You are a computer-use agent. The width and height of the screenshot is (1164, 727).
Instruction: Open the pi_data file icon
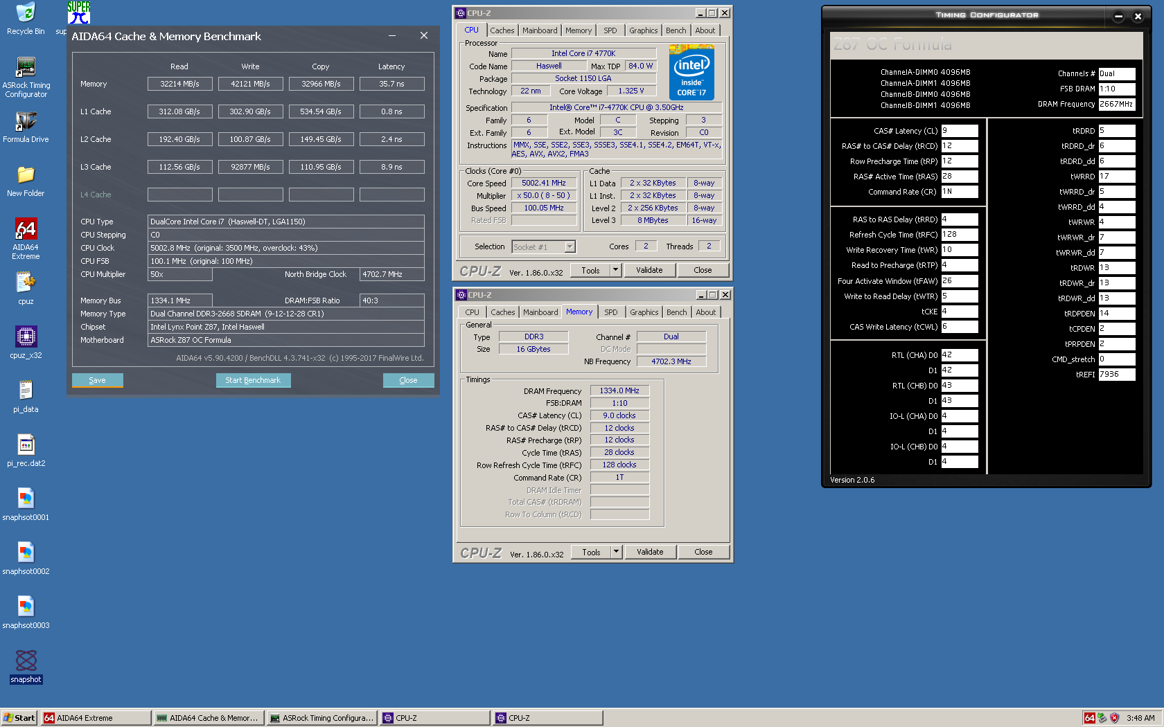(26, 397)
